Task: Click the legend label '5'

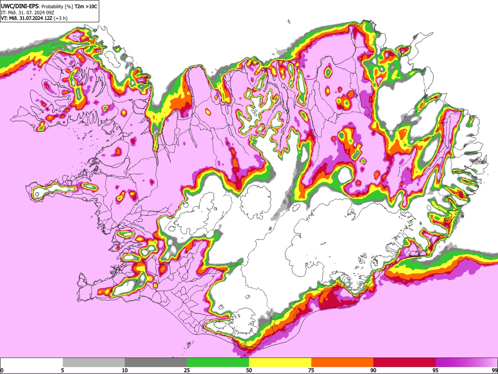Action: tap(62, 370)
